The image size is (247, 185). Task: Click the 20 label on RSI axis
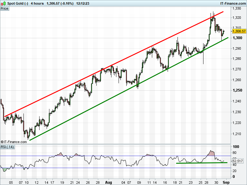click(234, 171)
